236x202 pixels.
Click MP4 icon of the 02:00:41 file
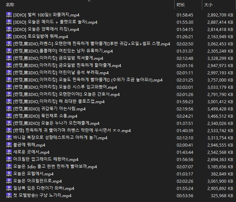[x=9, y=145]
